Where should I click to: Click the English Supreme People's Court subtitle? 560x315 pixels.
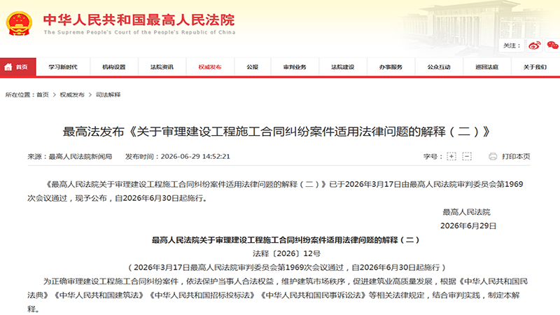[139, 32]
